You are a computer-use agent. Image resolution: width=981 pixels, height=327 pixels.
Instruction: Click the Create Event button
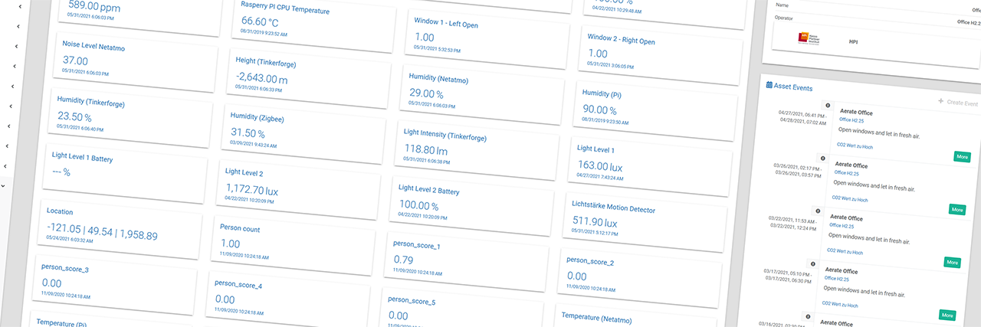coord(957,103)
